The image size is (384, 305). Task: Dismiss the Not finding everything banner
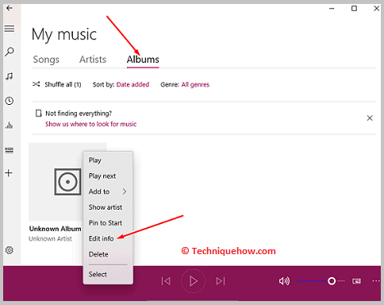point(370,118)
